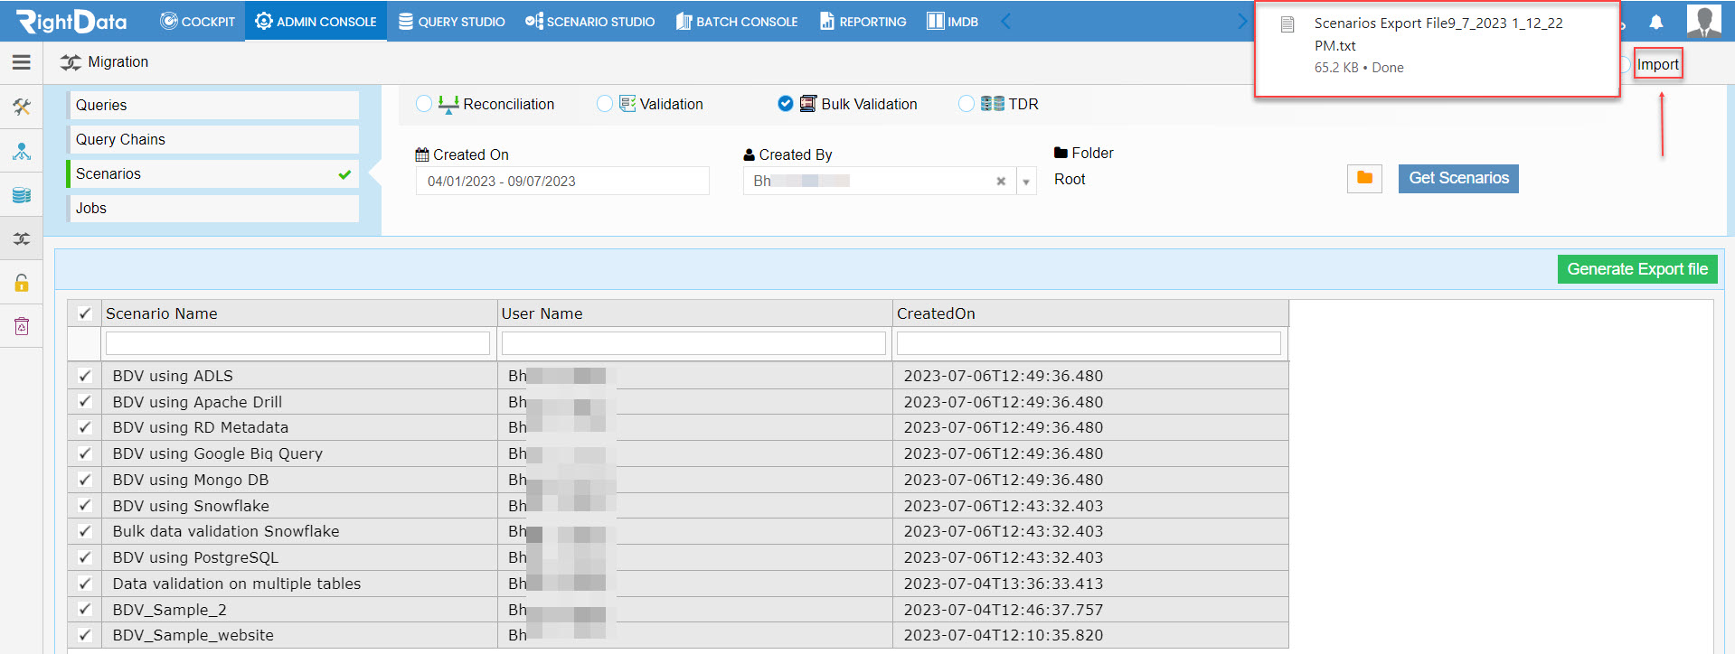
Task: Switch to the Query Studio tab
Action: pyautogui.click(x=452, y=22)
